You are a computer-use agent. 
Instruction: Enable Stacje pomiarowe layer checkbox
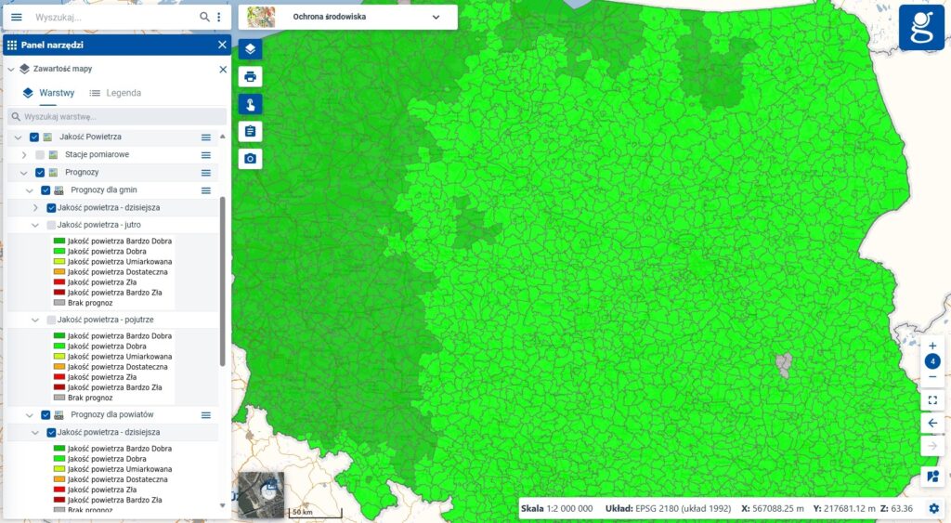40,155
